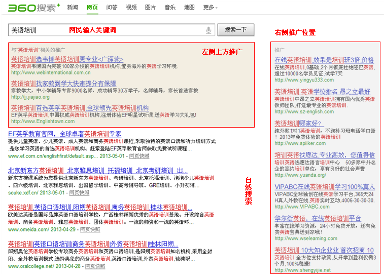This screenshot has height=279, width=384.
Task: Click the www.spiiker.com URL
Action: (x=300, y=143)
